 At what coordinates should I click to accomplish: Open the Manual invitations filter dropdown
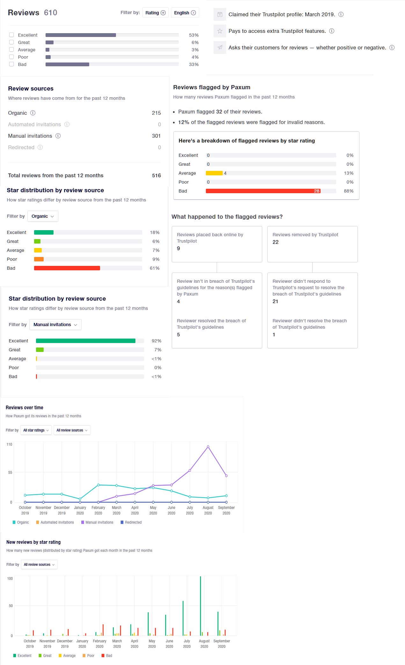[55, 325]
